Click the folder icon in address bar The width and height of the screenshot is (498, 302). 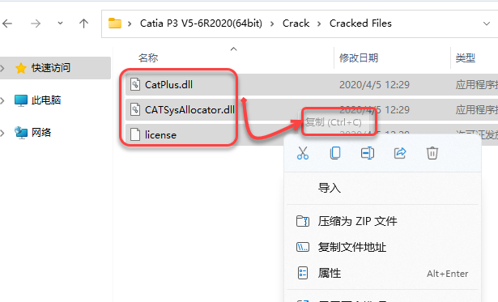115,23
